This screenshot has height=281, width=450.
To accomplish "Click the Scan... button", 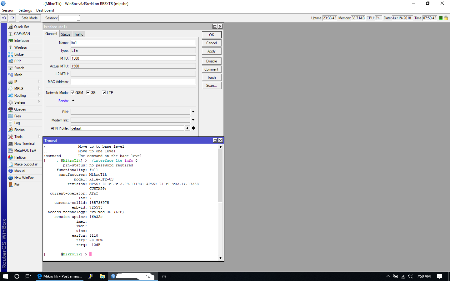I will 212,86.
